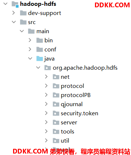Collapse the java source folder chevron
The width and height of the screenshot is (131, 155).
coord(30,58)
